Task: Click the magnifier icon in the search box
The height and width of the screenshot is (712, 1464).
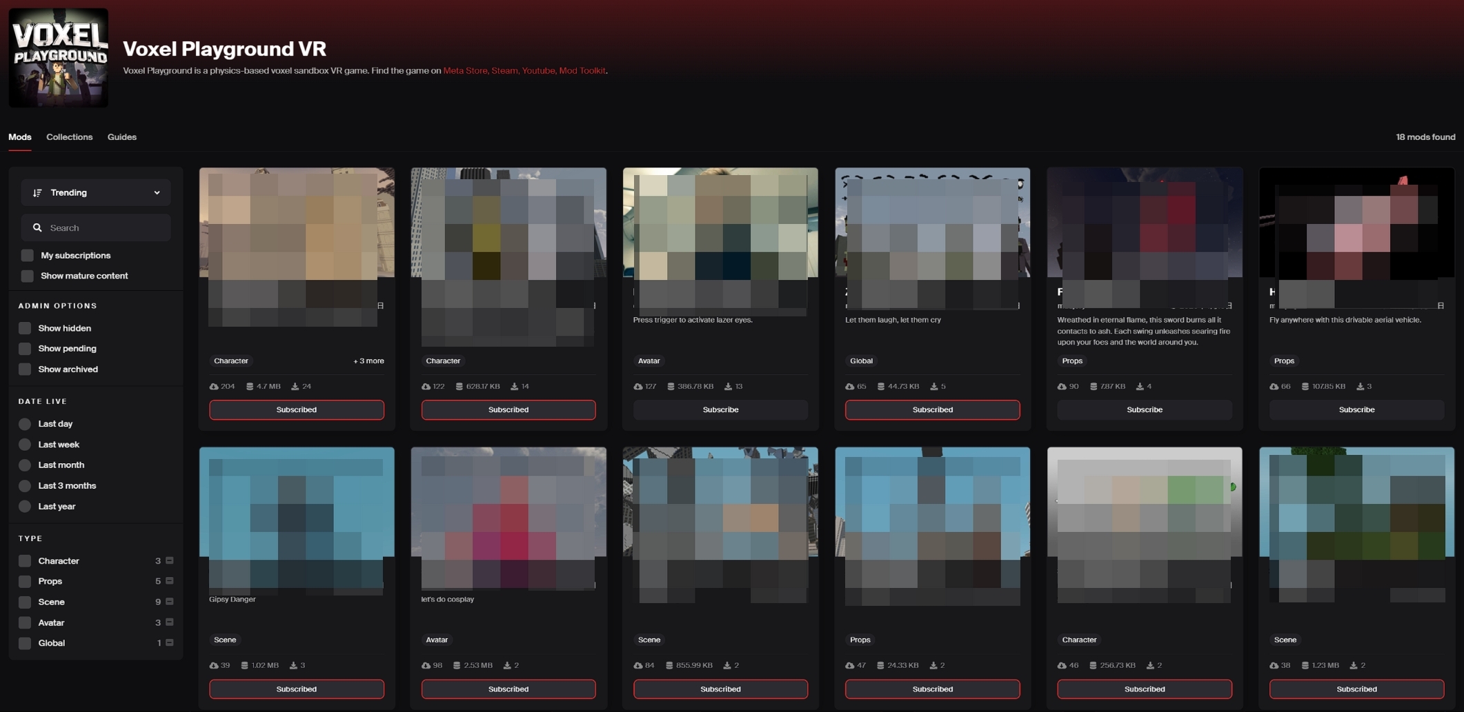Action: click(37, 227)
